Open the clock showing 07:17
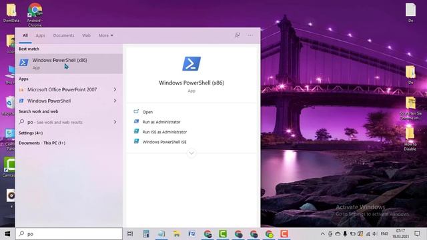The image size is (427, 240). [x=400, y=234]
